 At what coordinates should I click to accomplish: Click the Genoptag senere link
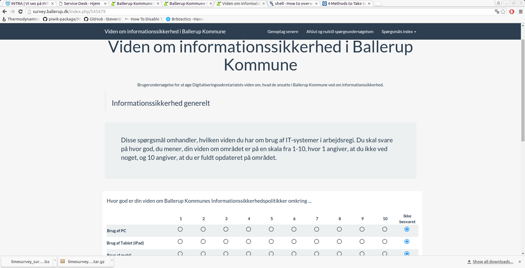click(283, 32)
